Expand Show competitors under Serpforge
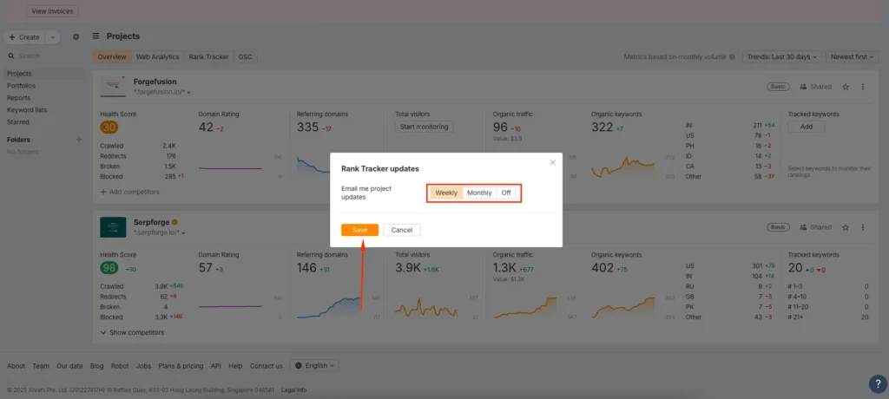 (132, 333)
